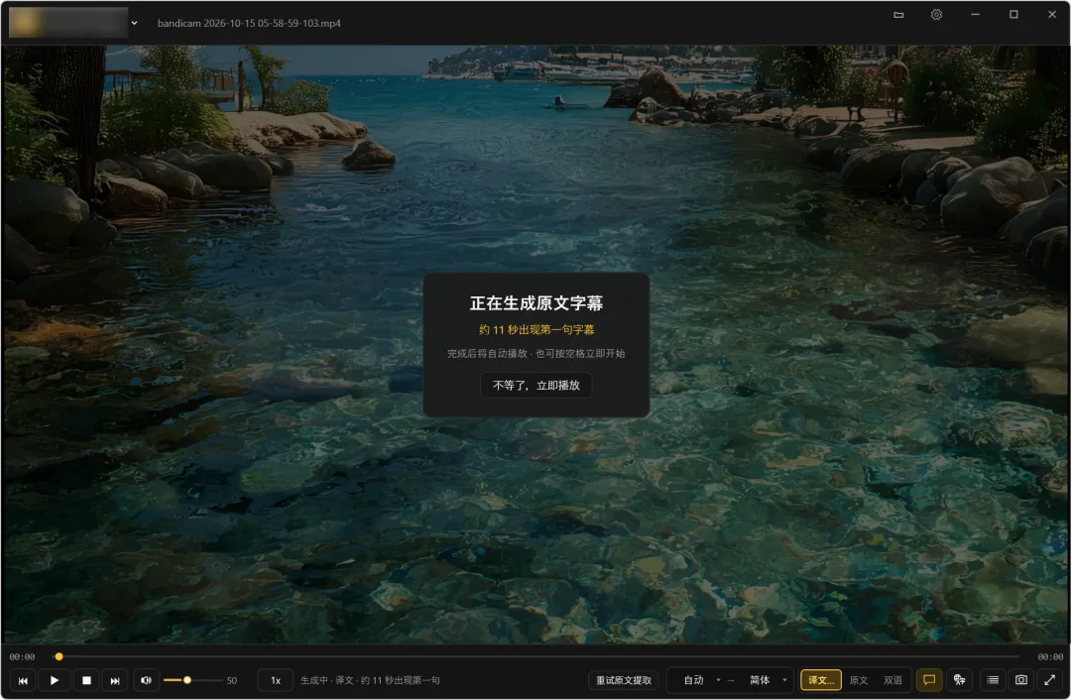Take a screenshot with the camera icon
This screenshot has width=1071, height=700.
[x=1021, y=680]
